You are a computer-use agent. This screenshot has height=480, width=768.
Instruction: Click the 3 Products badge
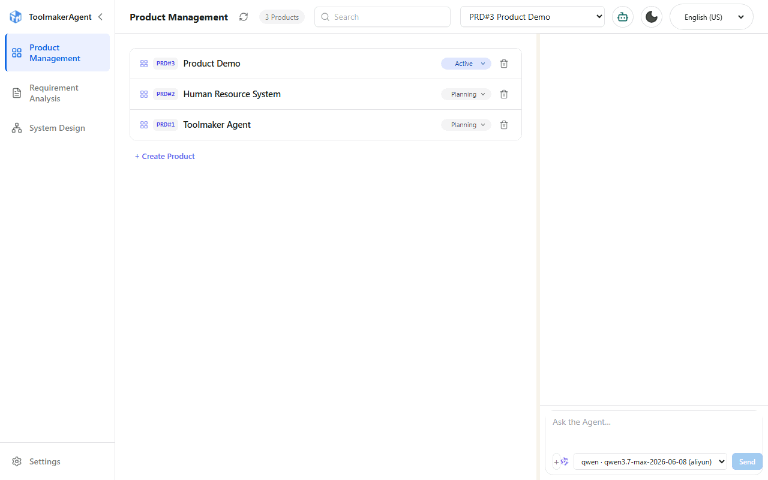[282, 17]
